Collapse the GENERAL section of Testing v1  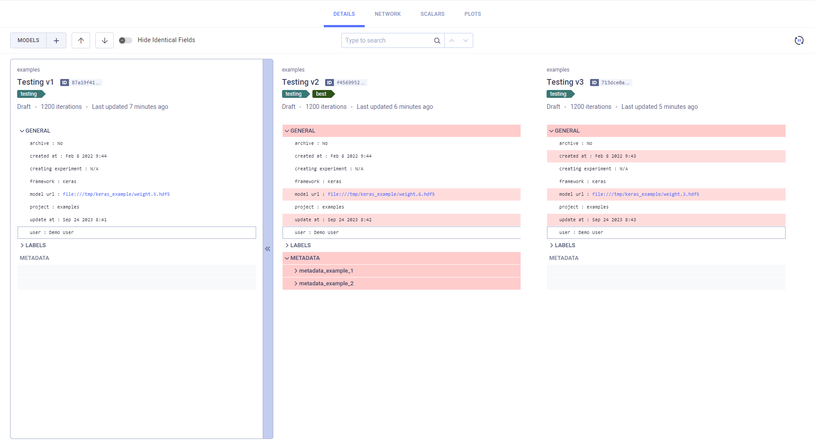[x=22, y=131]
